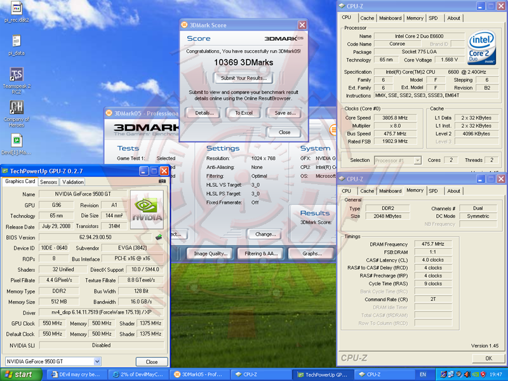The height and width of the screenshot is (381, 508).
Task: Click the Core Voltage 1.568 V field
Action: pos(449,60)
